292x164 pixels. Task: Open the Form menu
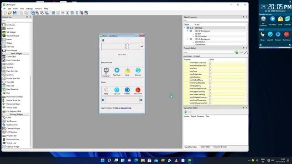pos(16,9)
